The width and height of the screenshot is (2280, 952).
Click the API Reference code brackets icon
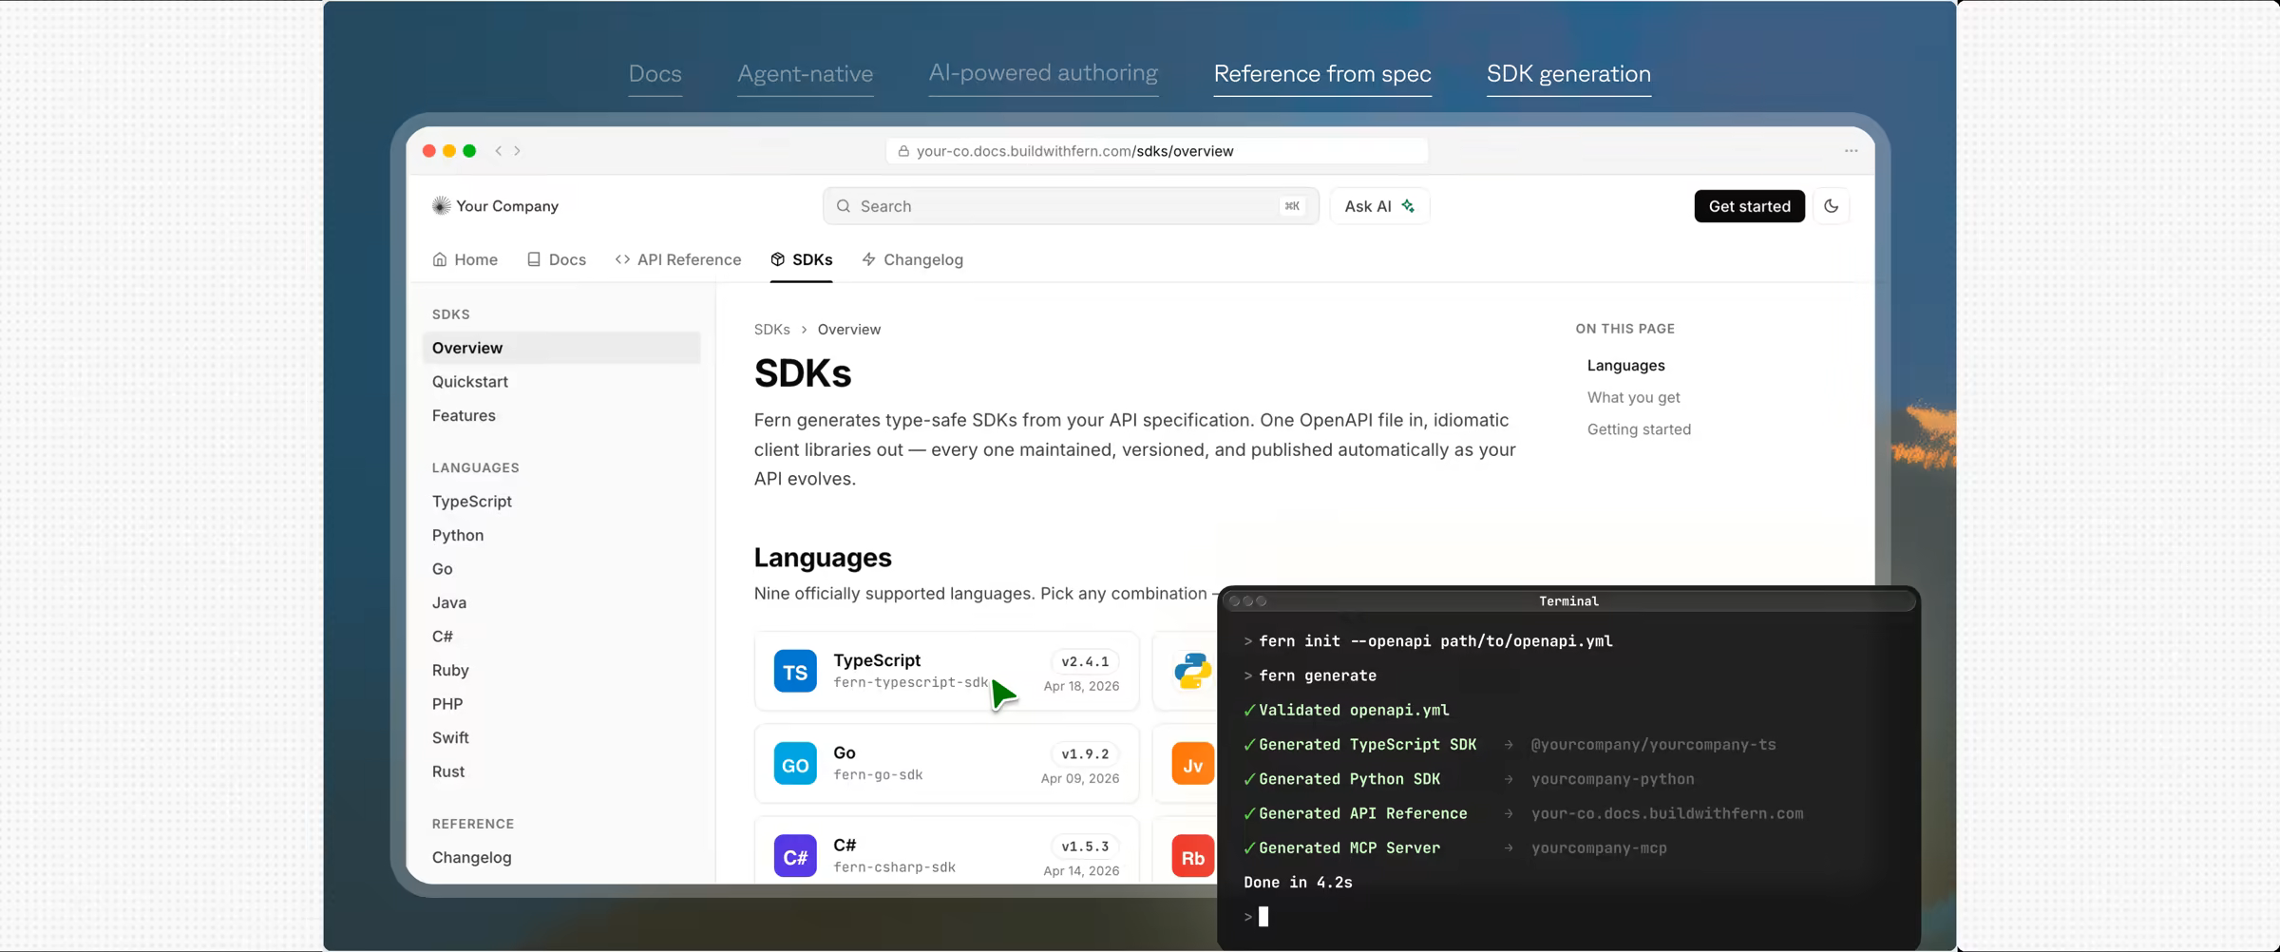click(x=622, y=259)
